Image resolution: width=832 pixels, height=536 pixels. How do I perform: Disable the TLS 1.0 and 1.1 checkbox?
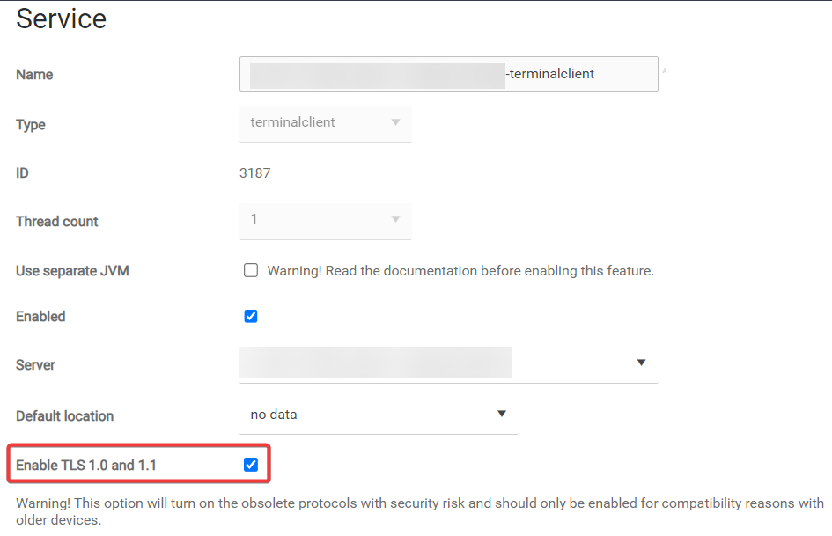[251, 465]
